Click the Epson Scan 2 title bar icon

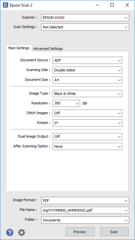[6, 5]
